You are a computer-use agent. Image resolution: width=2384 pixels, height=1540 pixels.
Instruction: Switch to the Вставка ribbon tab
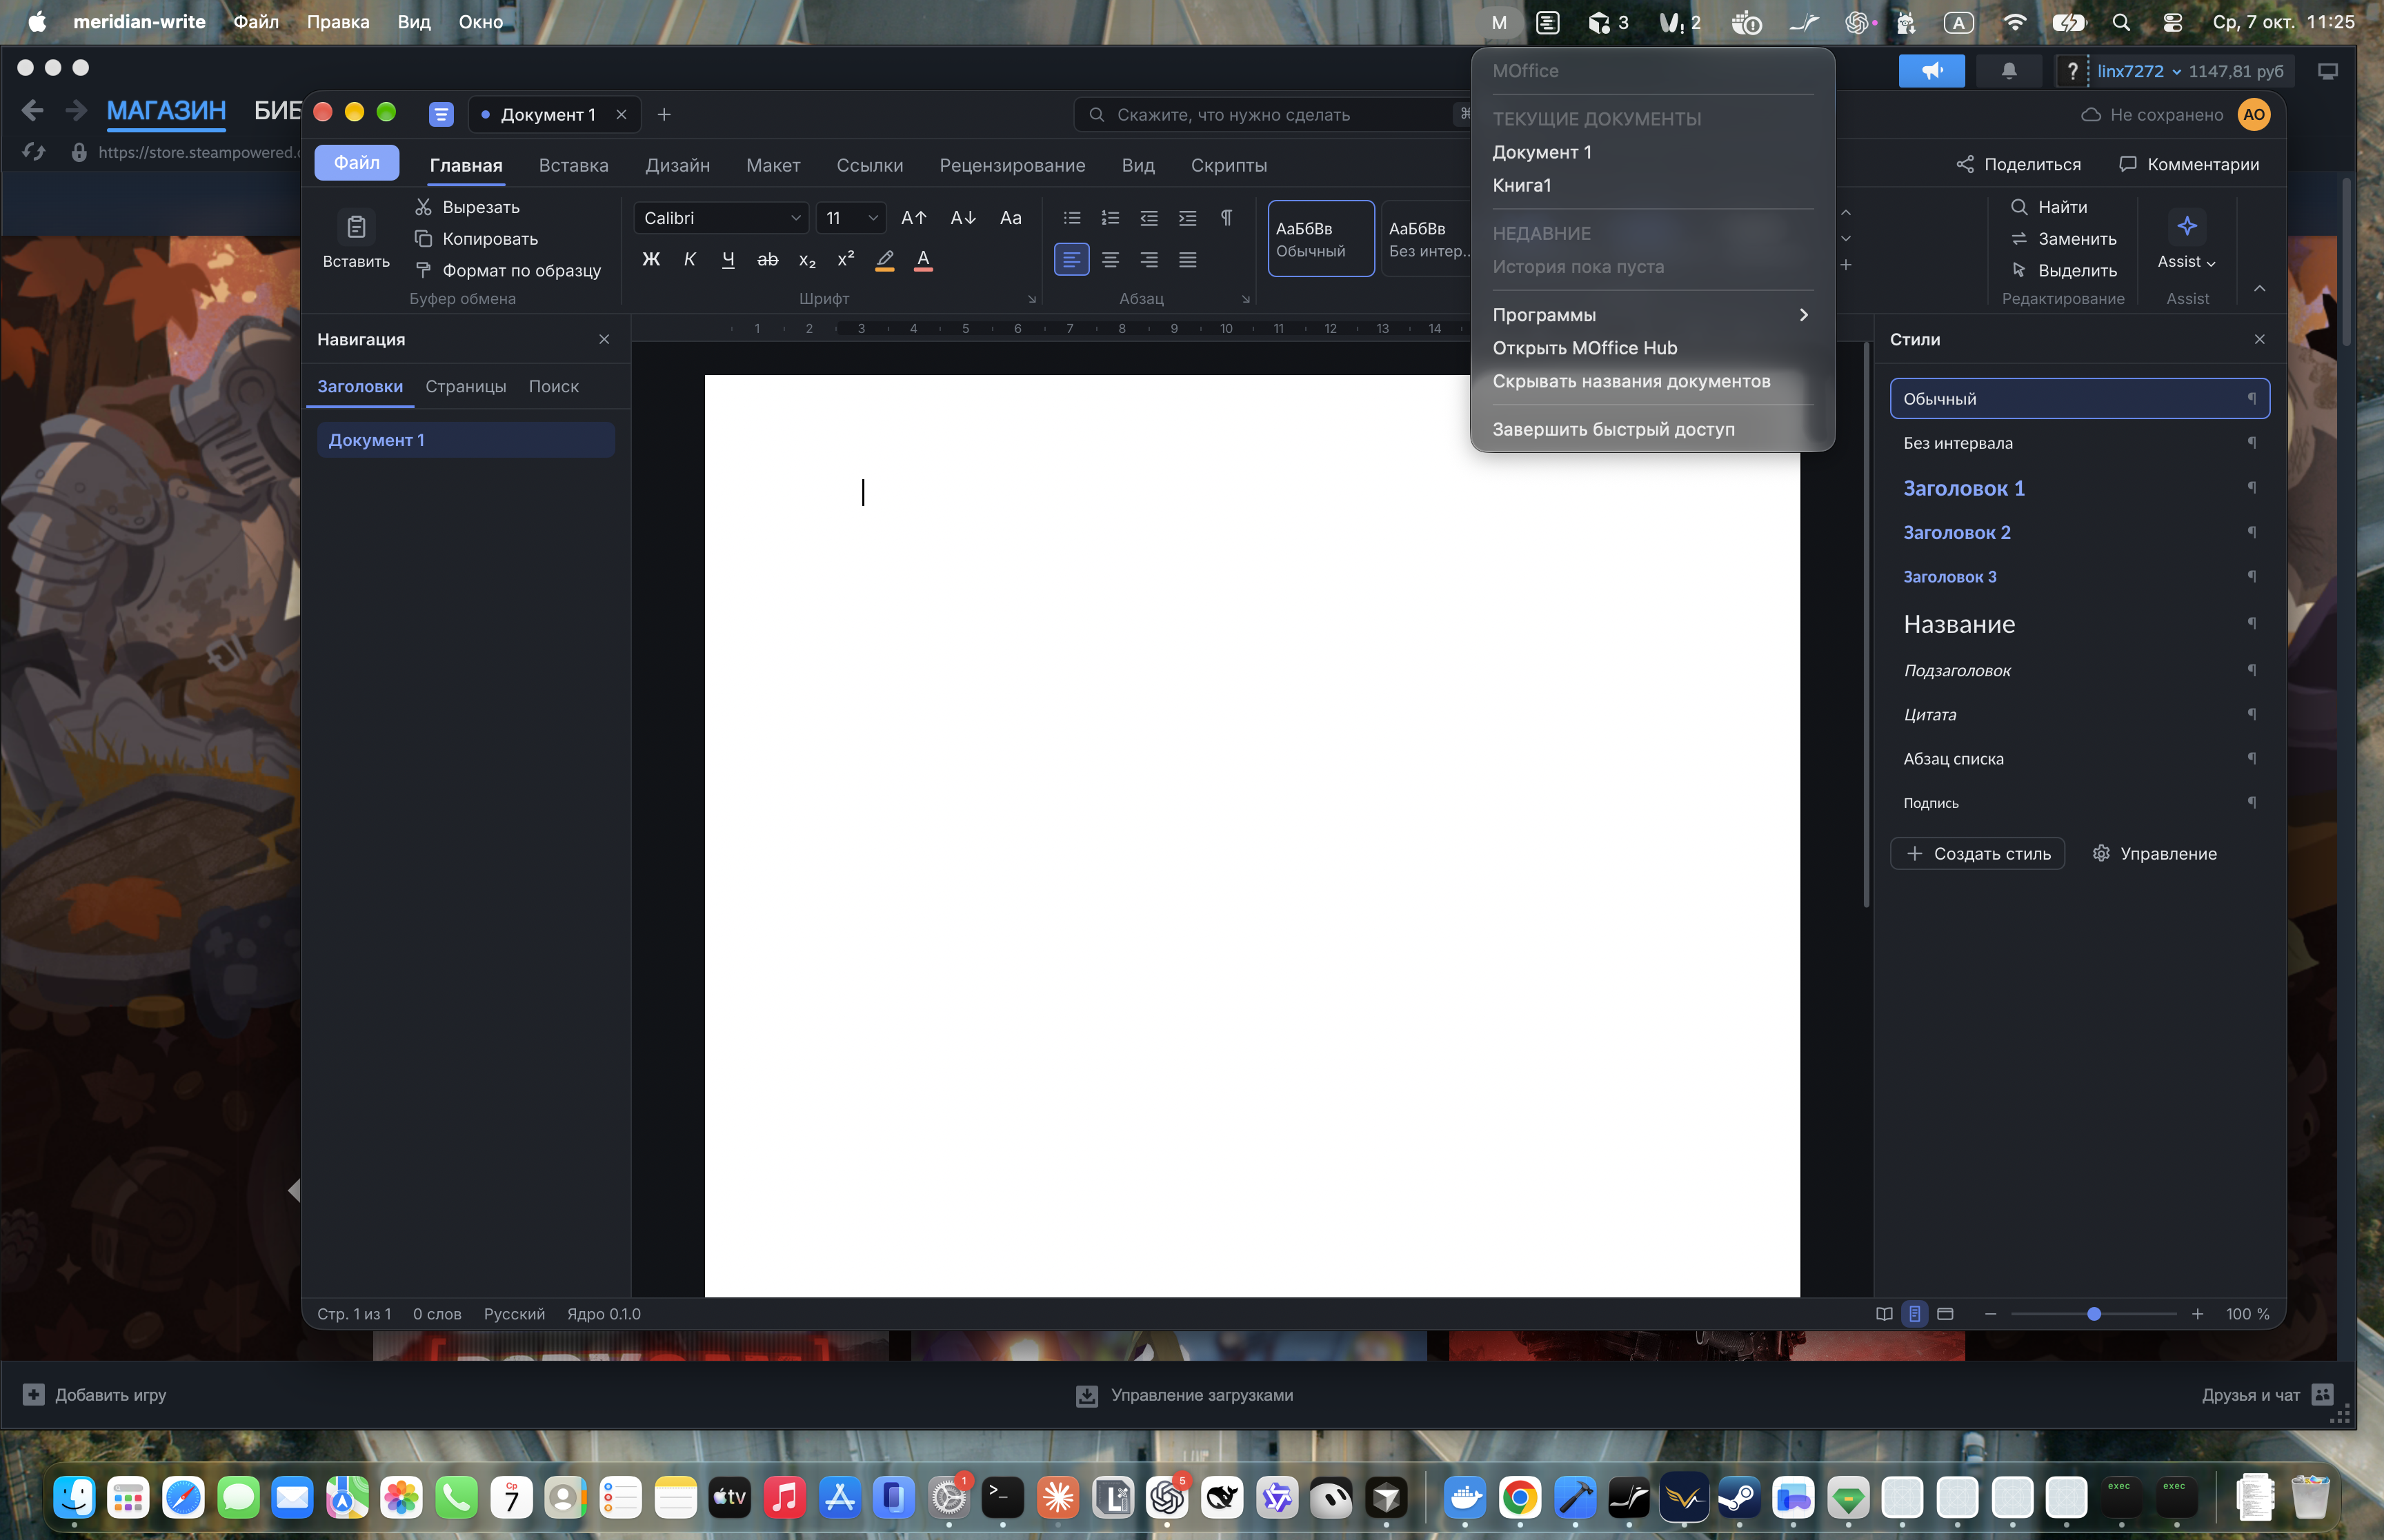(x=573, y=166)
